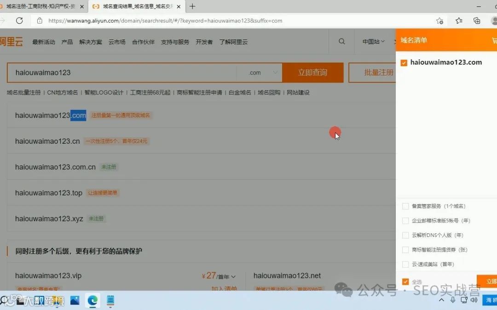Open 产品 menu
The width and height of the screenshot is (497, 310).
coord(67,42)
